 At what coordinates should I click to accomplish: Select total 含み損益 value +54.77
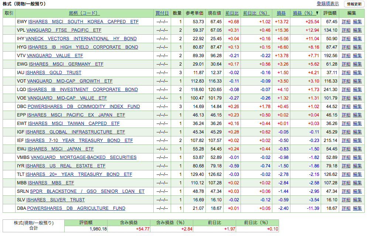tap(143, 229)
